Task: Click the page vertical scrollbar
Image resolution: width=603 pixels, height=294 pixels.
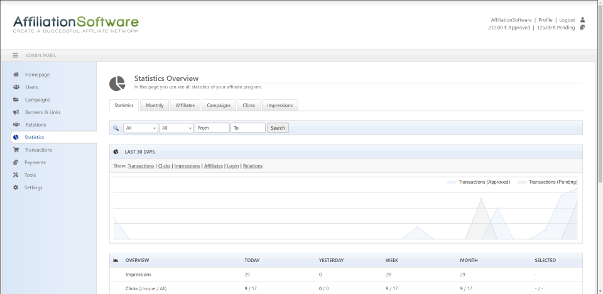Action: coord(599,92)
